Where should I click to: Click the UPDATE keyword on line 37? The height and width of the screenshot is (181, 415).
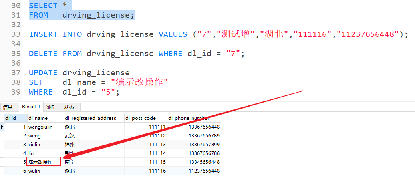43,73
